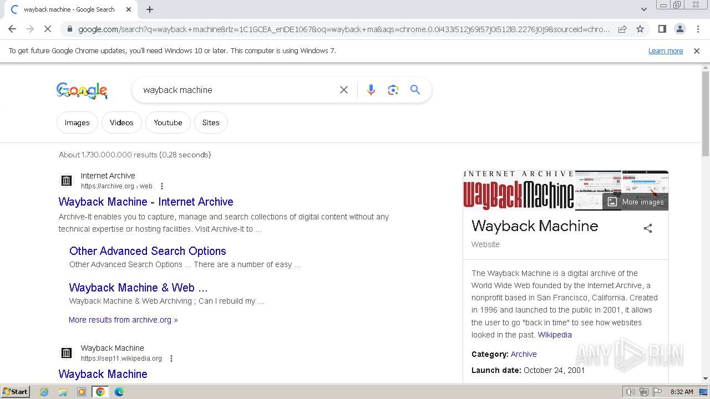Screen dimensions: 710x399
Task: Open the Chrome profile avatar
Action: 680,29
